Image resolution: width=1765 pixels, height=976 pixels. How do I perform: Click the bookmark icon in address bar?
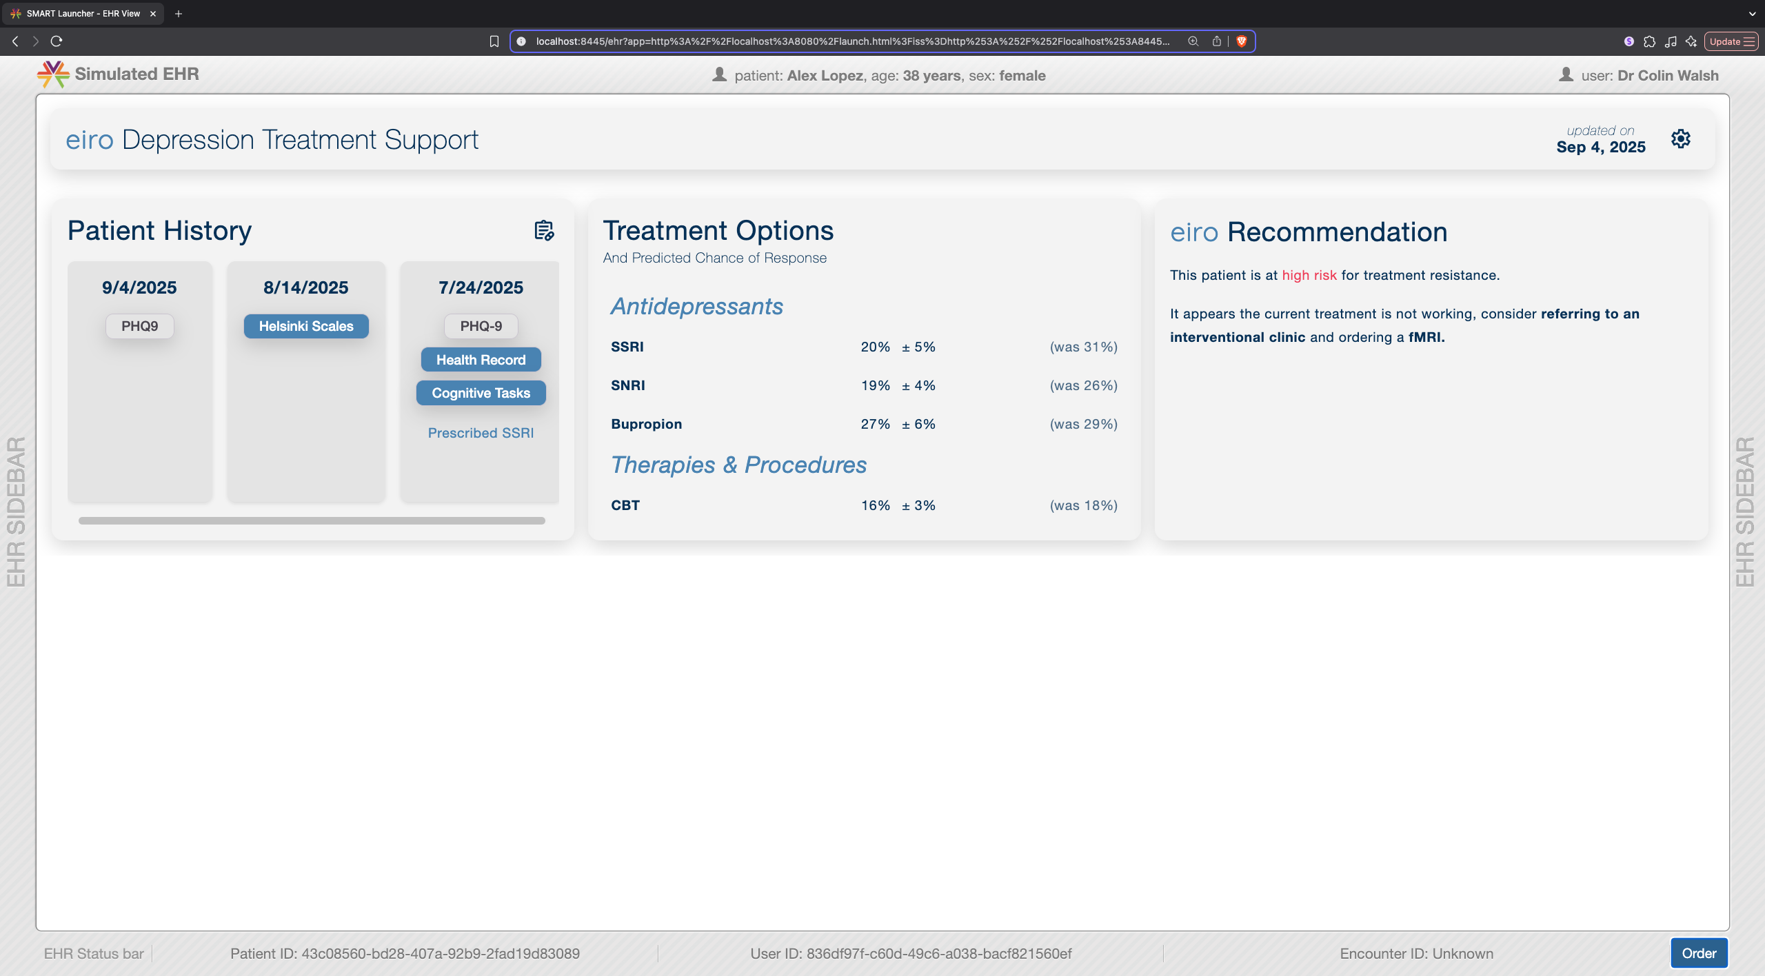494,41
